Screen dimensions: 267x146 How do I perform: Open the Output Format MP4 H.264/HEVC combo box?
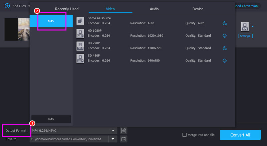(x=73, y=131)
